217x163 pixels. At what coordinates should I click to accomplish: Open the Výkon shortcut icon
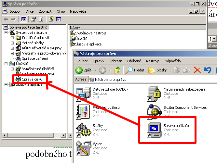tap(83, 147)
